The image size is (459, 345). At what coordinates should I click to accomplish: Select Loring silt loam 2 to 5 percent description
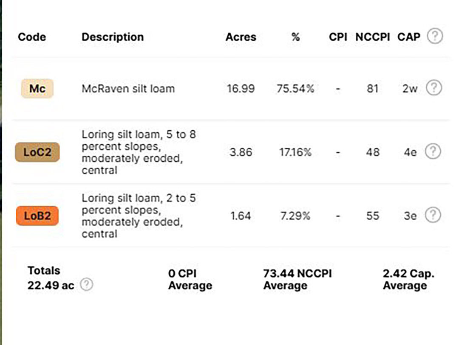pyautogui.click(x=139, y=216)
